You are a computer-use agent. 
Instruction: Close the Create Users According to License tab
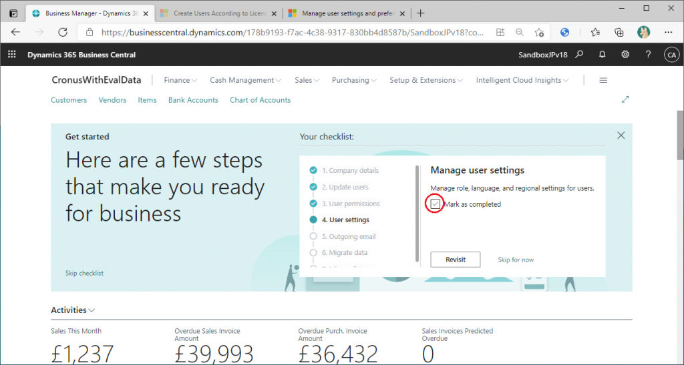[x=274, y=13]
